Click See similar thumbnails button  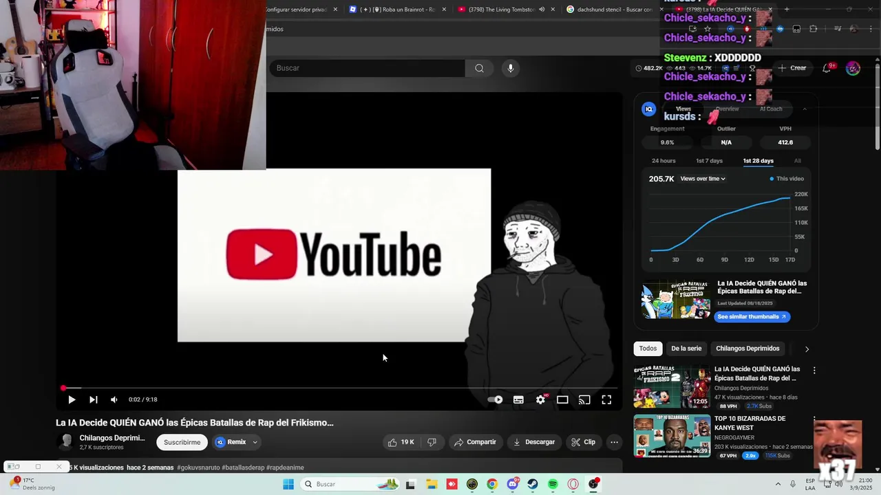(x=752, y=317)
